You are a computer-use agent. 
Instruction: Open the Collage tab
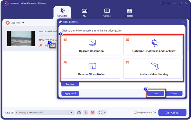click(x=107, y=12)
